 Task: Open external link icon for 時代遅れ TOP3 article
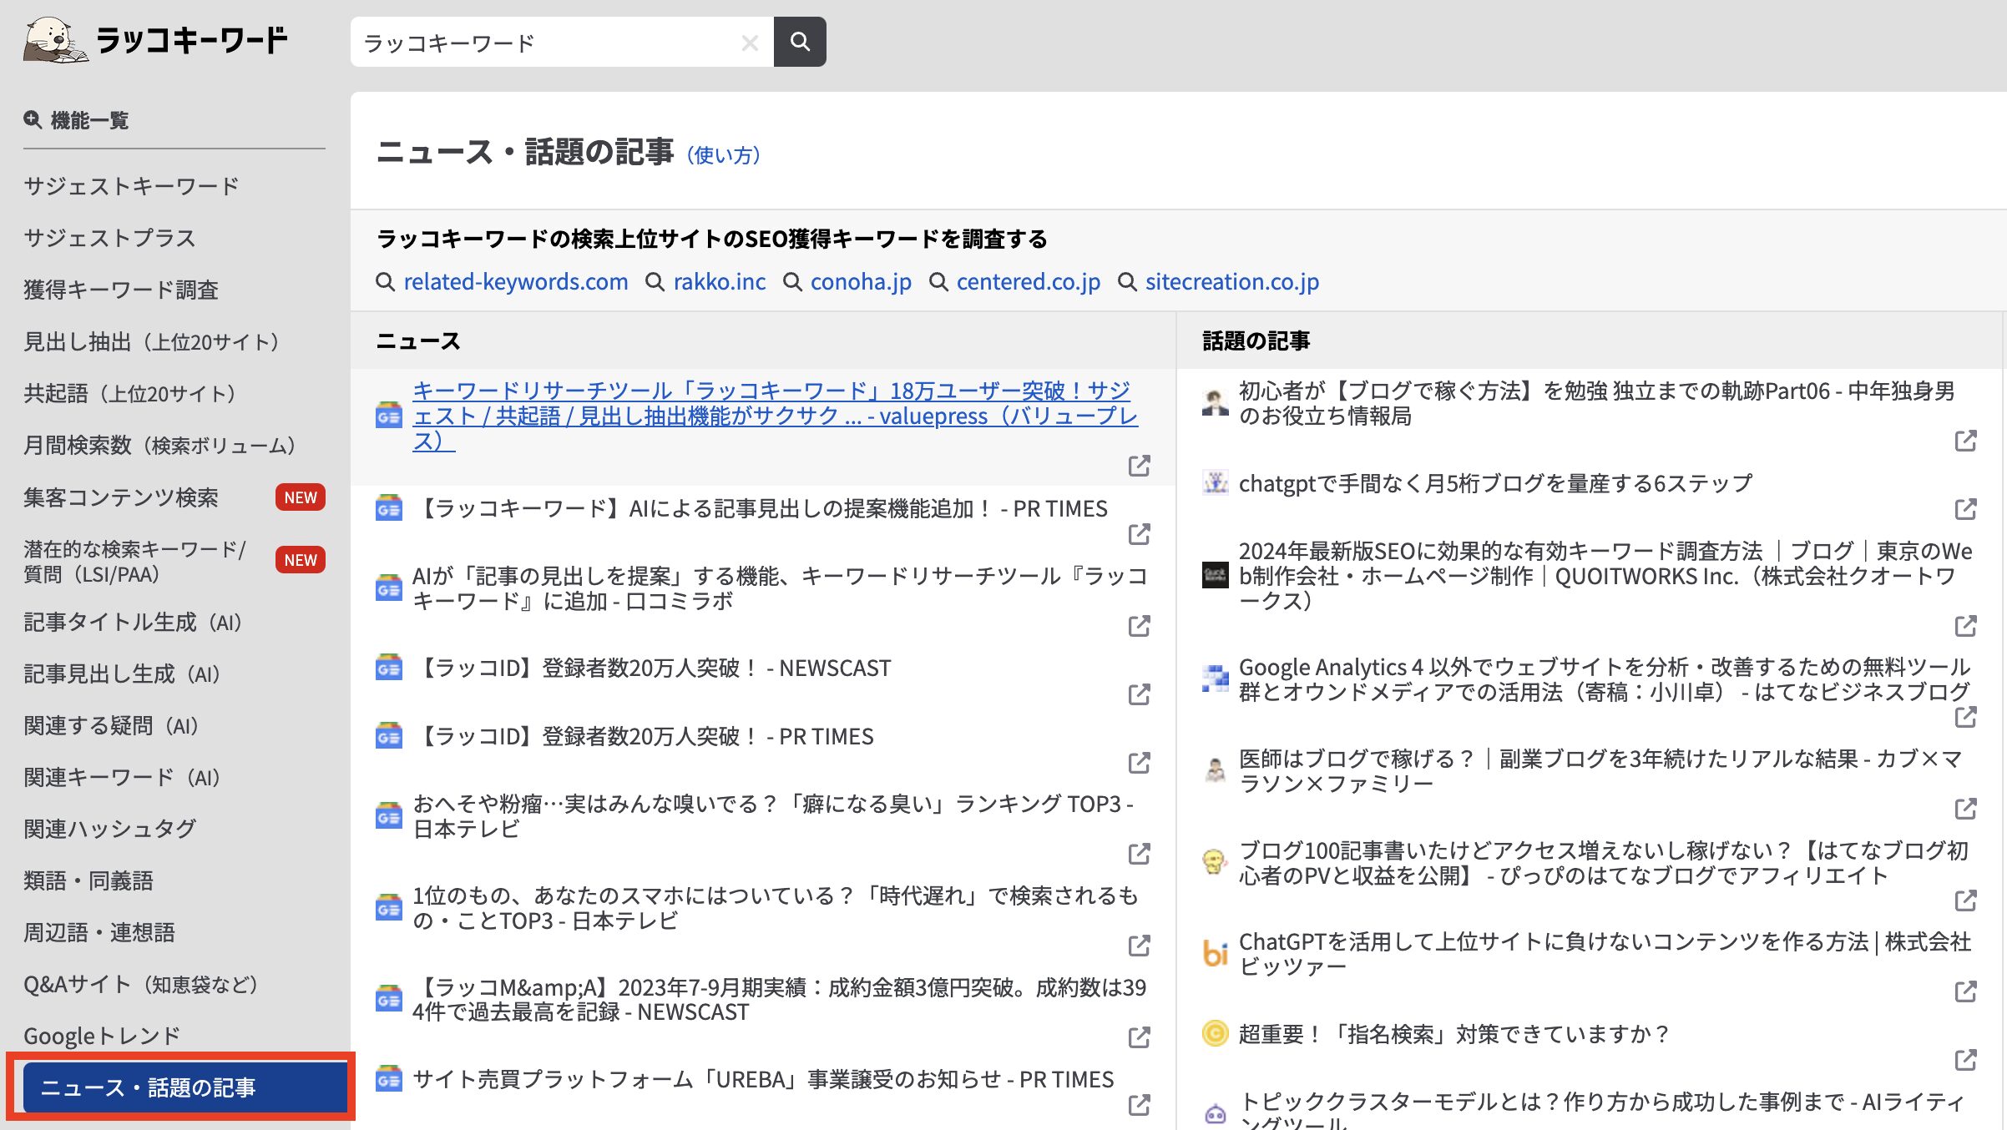pos(1140,946)
